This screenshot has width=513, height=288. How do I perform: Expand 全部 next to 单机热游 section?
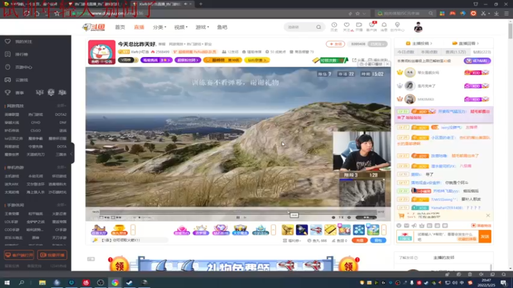62,168
